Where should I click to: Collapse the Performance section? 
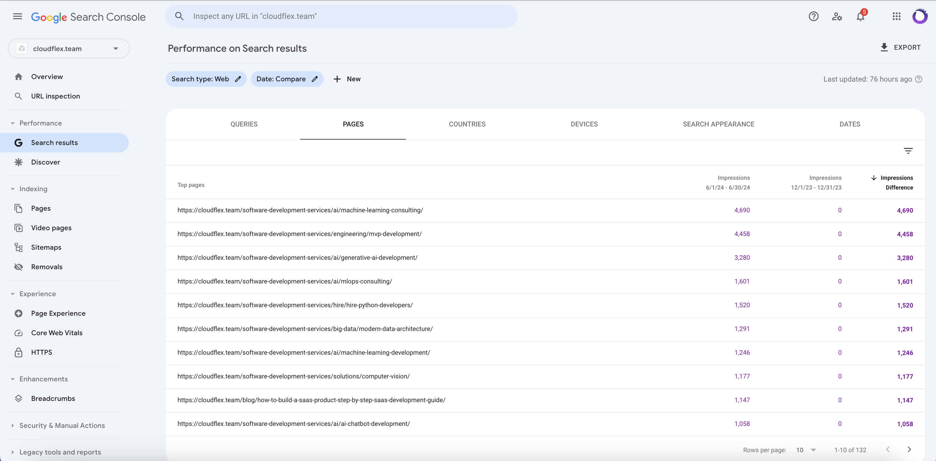click(x=13, y=123)
